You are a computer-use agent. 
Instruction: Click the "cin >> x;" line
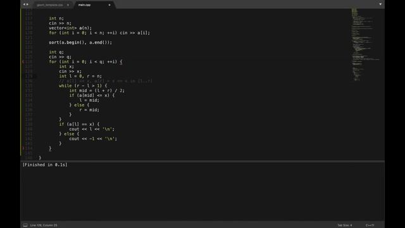[x=70, y=72]
